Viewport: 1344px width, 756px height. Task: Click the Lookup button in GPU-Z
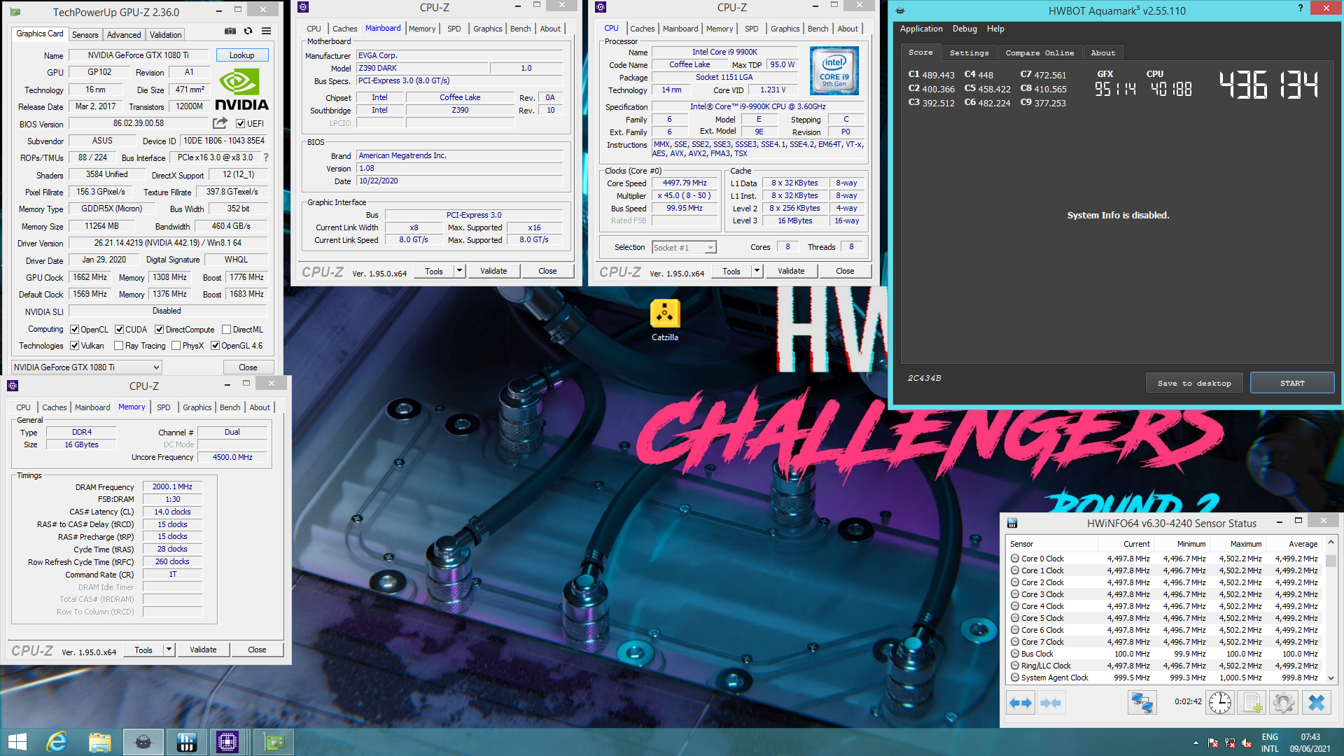tap(241, 55)
